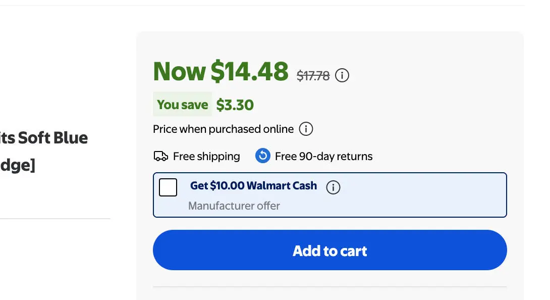Enable the Manufacturer offer selection box
This screenshot has width=550, height=300.
coord(168,187)
